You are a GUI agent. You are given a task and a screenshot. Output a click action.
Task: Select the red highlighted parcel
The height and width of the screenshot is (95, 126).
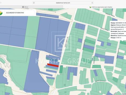tap(53, 65)
